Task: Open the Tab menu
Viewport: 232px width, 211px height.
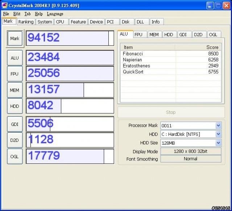Action: tap(28, 14)
